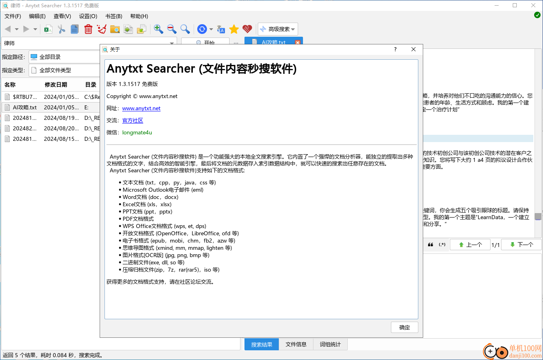The image size is (543, 360).
Task: Click the scissors cut icon
Action: [x=61, y=29]
